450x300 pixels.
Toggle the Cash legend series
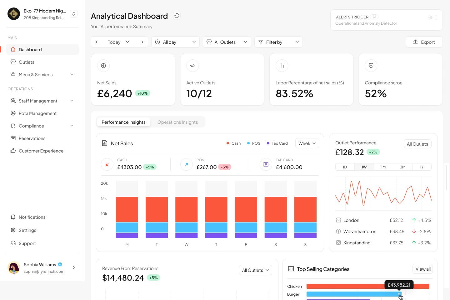tap(233, 143)
